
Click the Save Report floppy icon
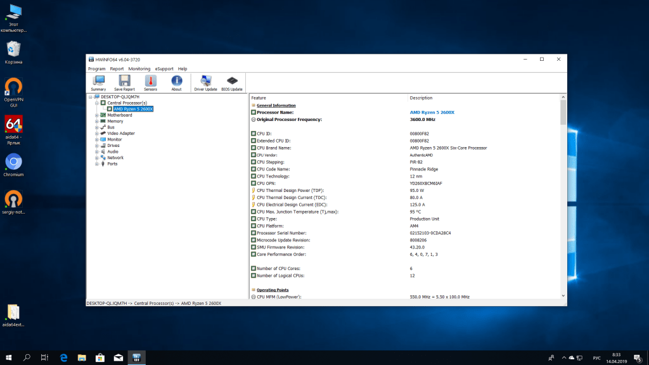click(x=124, y=83)
